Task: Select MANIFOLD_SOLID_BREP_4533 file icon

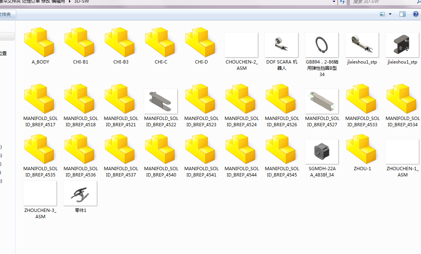Action: coord(362,99)
